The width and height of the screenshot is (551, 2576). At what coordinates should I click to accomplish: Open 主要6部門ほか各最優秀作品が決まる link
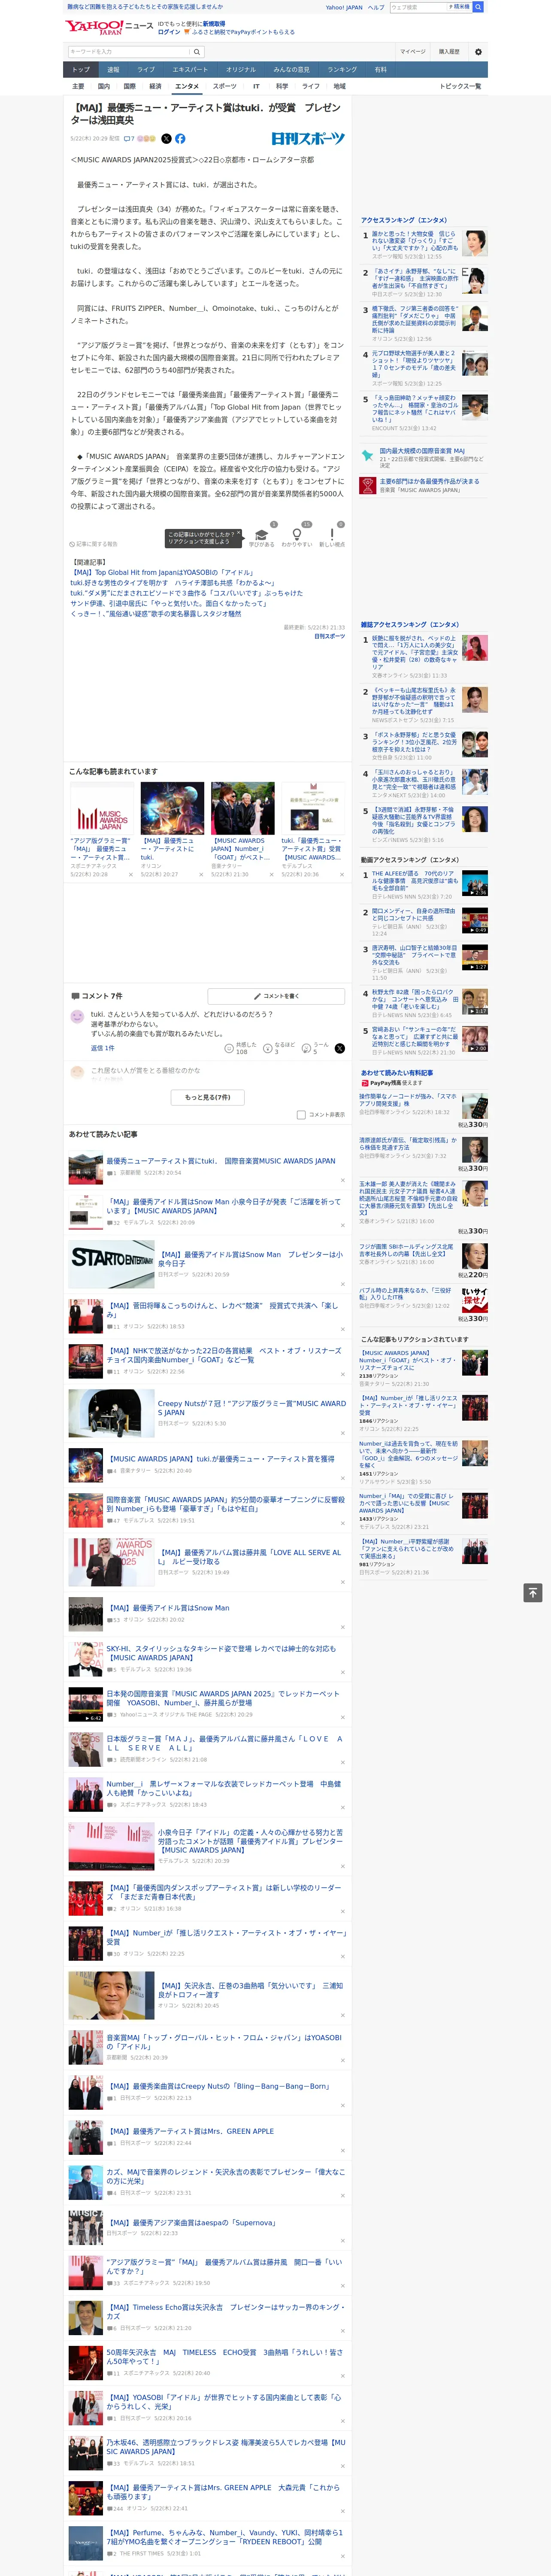point(429,481)
